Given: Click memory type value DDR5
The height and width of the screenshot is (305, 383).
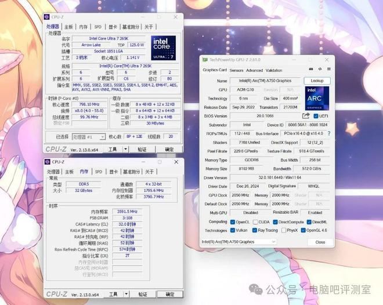Looking at the screenshot, I should tap(84, 184).
